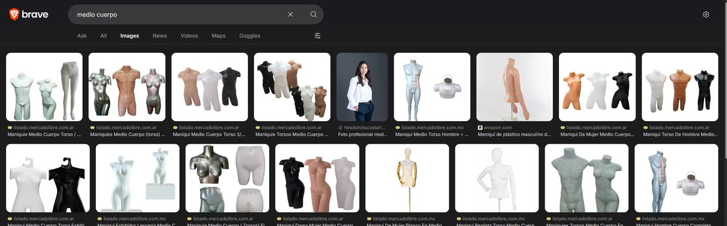The image size is (727, 226).
Task: Click caption 'Maniquí Medio Torso Hombre +'
Action: coord(432,135)
